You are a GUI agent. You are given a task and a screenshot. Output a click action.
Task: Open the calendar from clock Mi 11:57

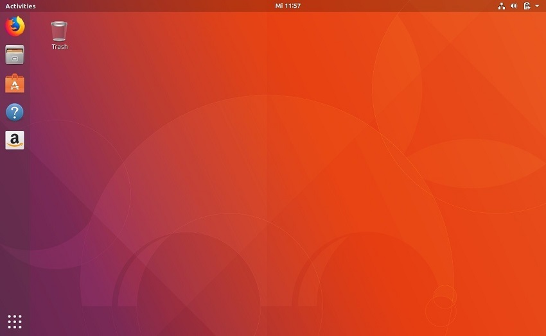pos(288,6)
